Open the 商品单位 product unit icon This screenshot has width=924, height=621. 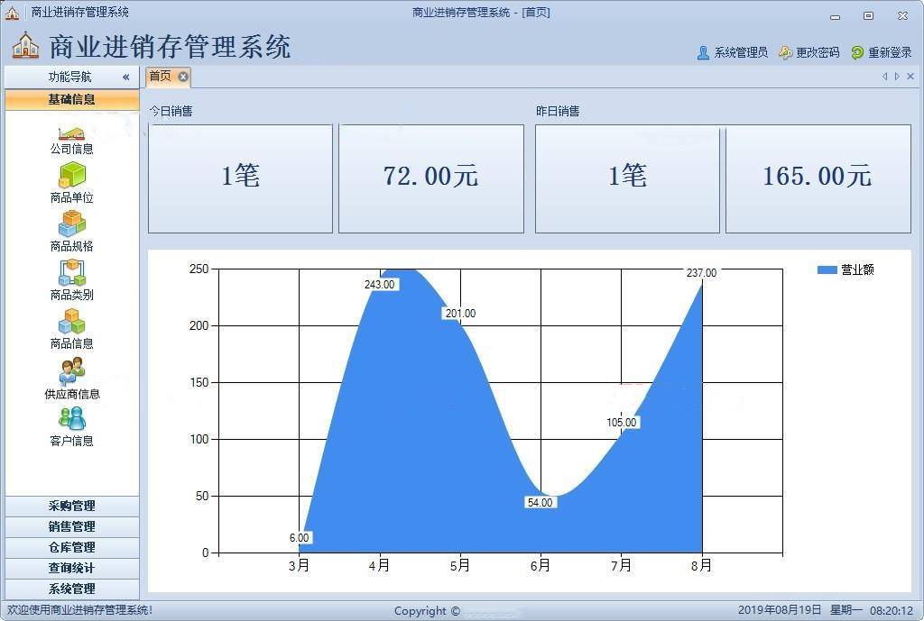coord(72,176)
